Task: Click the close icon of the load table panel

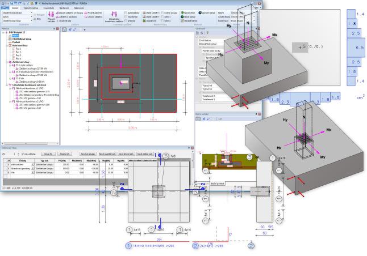Action: click(192, 148)
